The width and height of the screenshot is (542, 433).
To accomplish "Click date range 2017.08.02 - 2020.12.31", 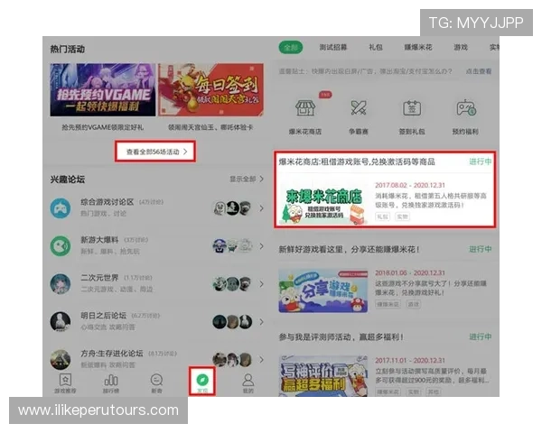I will [x=410, y=185].
